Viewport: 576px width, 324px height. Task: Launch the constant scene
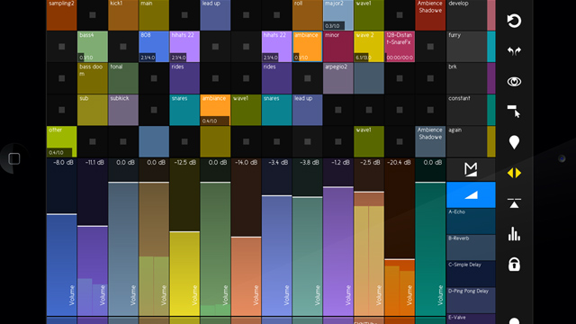tap(466, 110)
